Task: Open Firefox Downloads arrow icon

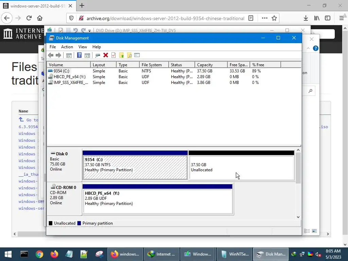Action: click(x=306, y=18)
